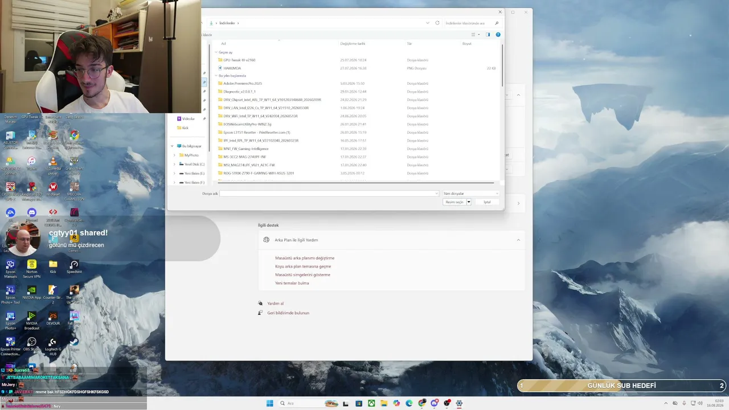This screenshot has width=729, height=410.
Task: Click the Resim seçin button
Action: [x=454, y=202]
